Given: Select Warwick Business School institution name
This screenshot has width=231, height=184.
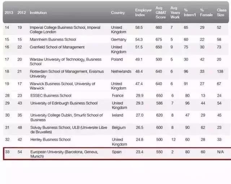Looking at the screenshot, I should click(62, 86).
